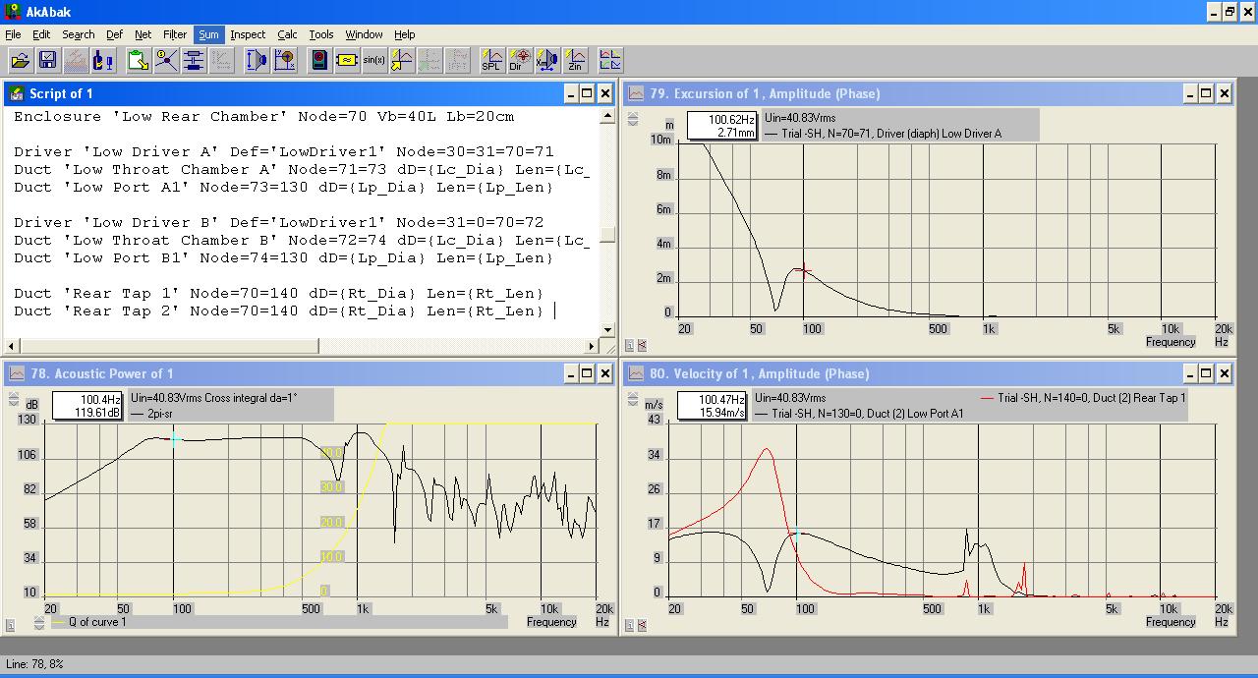
Task: Click the script vertical scrollbar thumb
Action: 608,235
